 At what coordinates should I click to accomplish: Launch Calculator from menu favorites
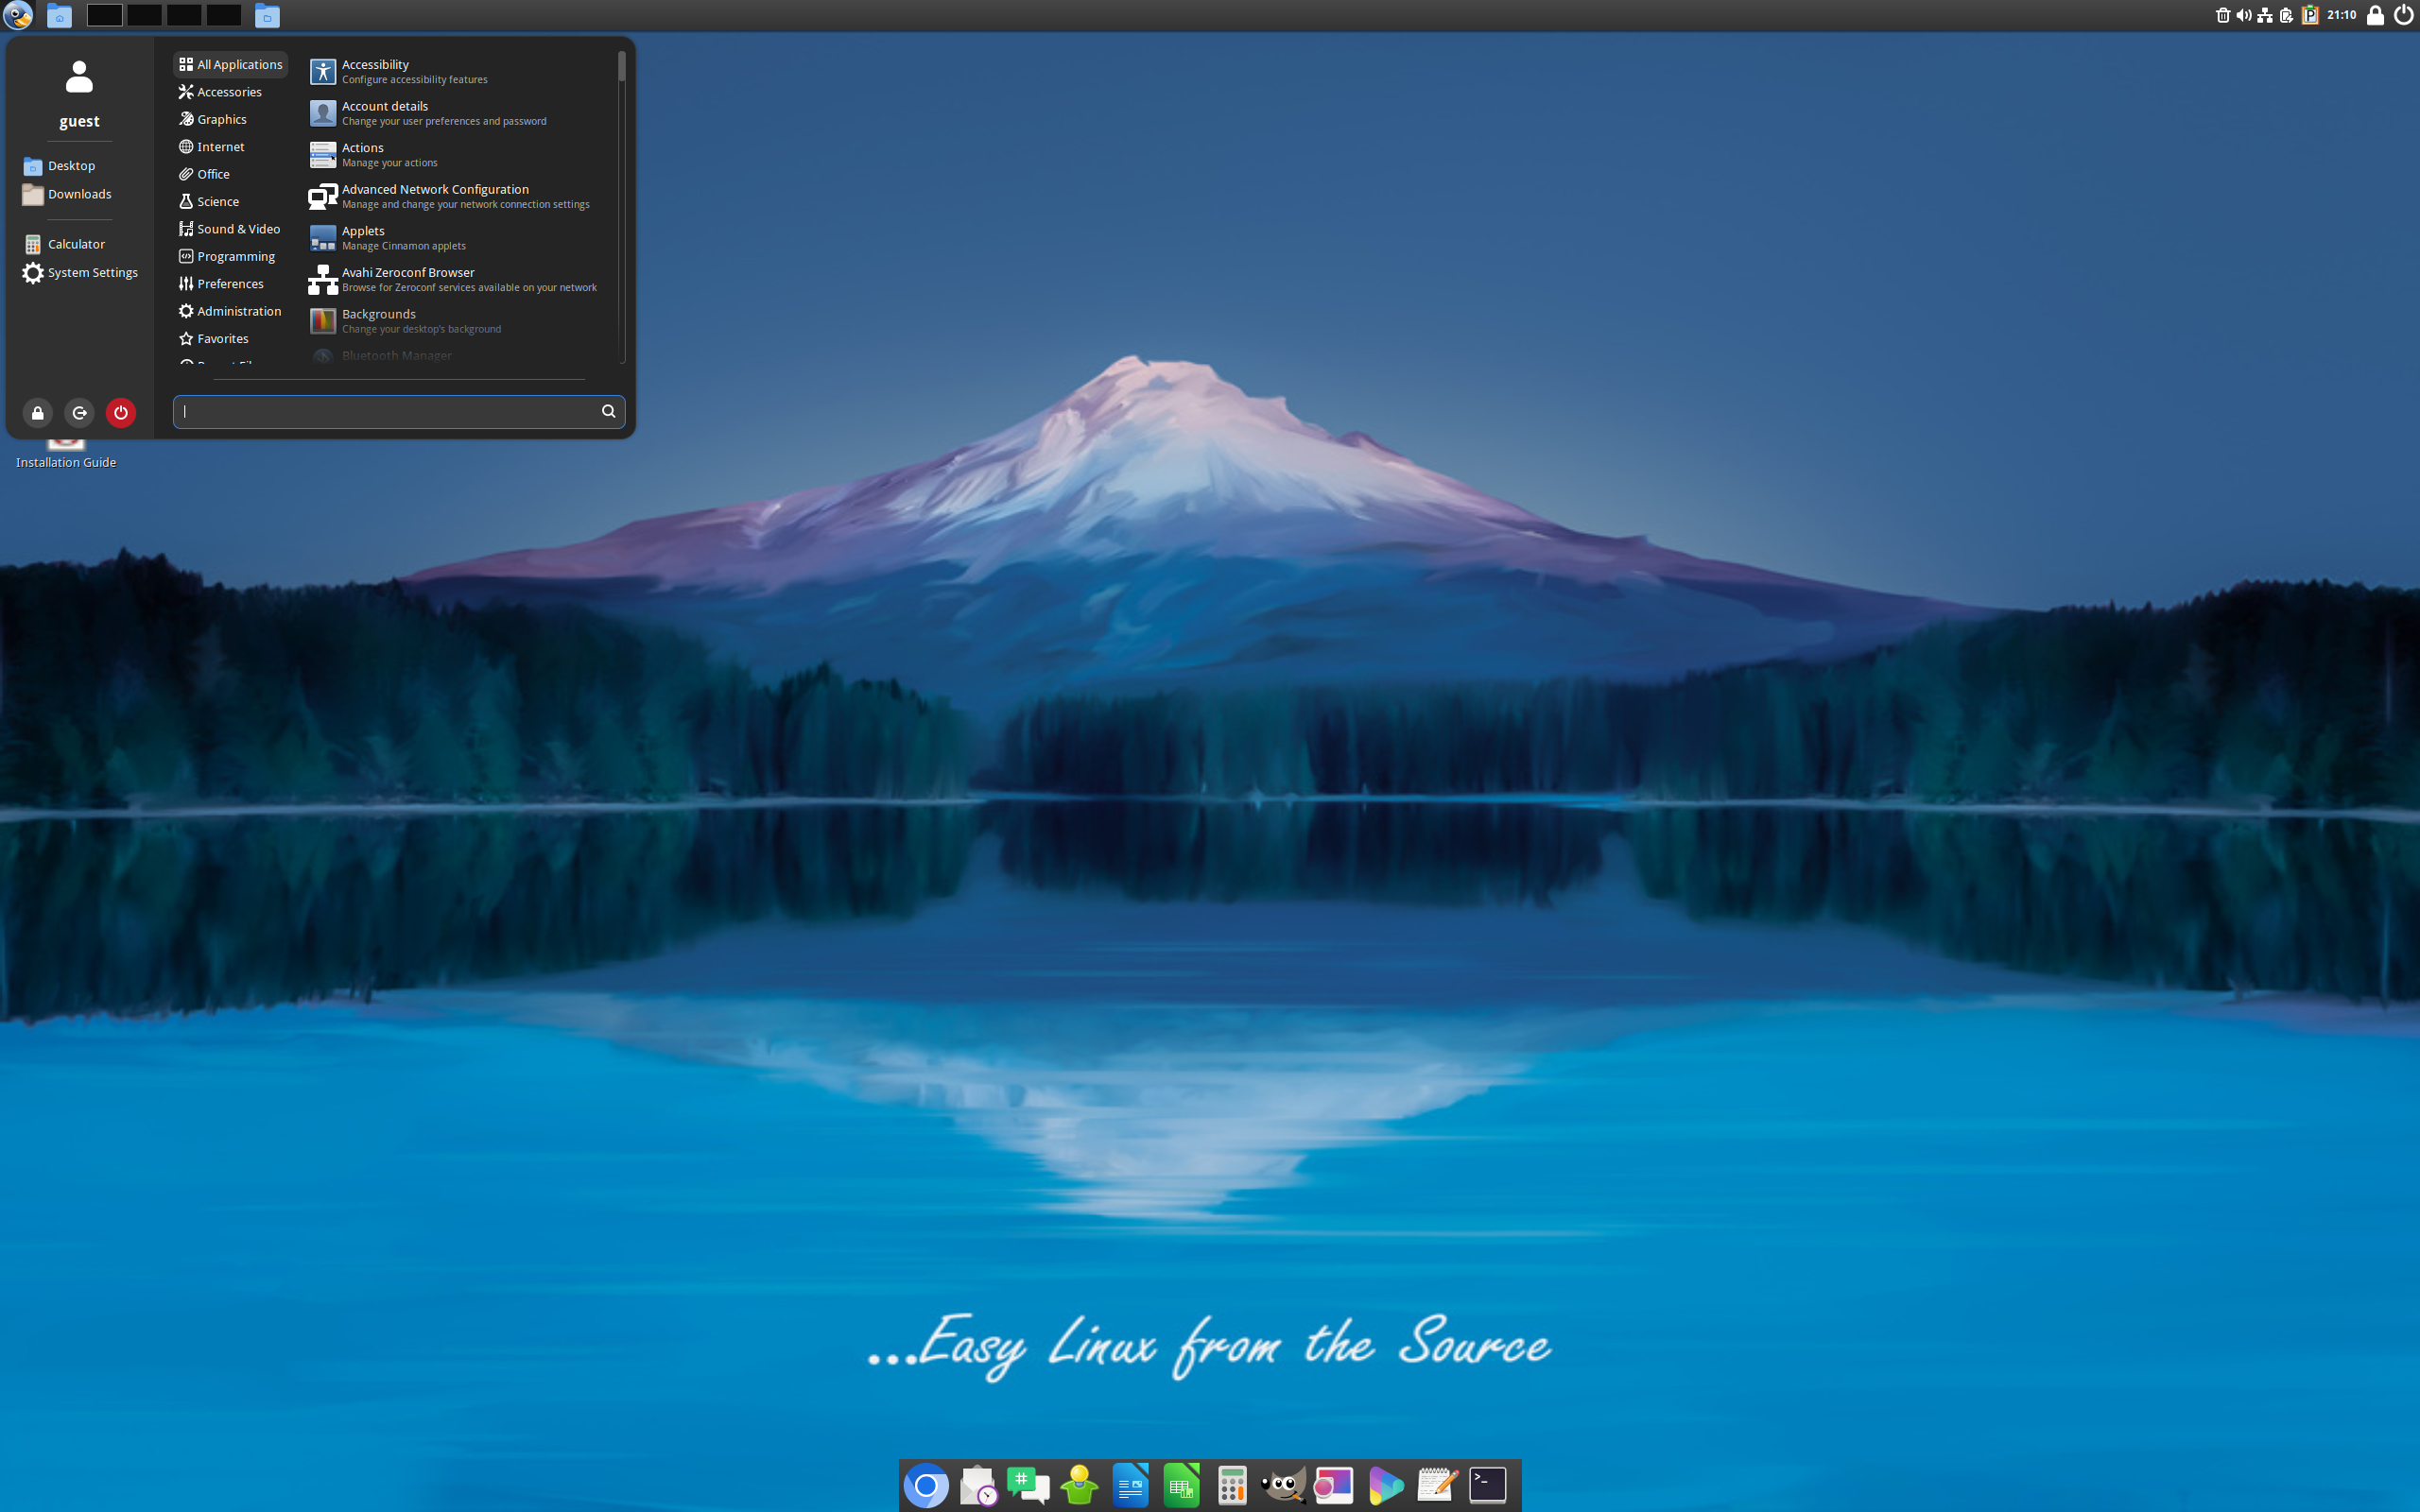click(x=64, y=244)
